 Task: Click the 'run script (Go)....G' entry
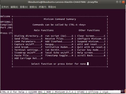59,36
